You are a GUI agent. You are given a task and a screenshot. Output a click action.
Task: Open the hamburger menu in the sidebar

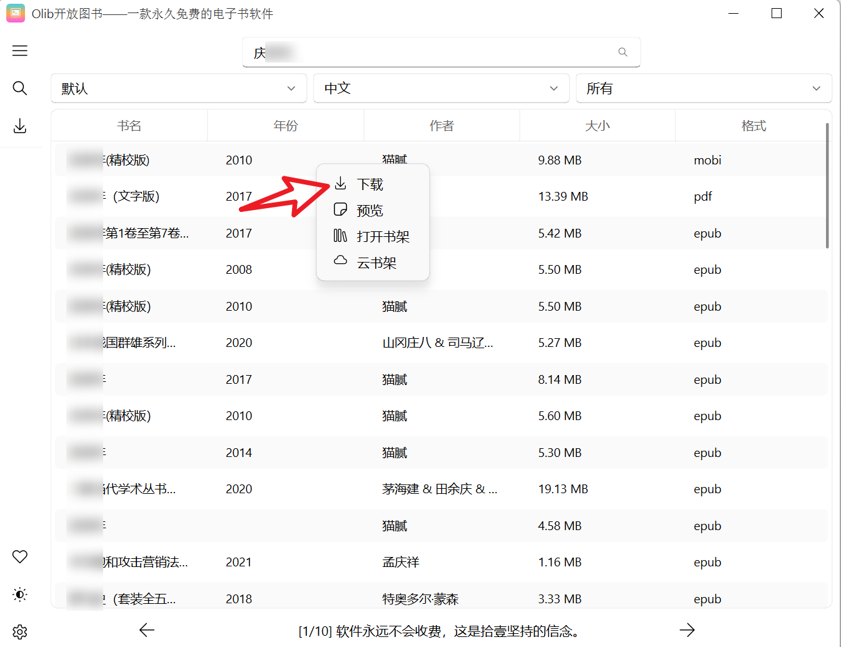coord(19,51)
